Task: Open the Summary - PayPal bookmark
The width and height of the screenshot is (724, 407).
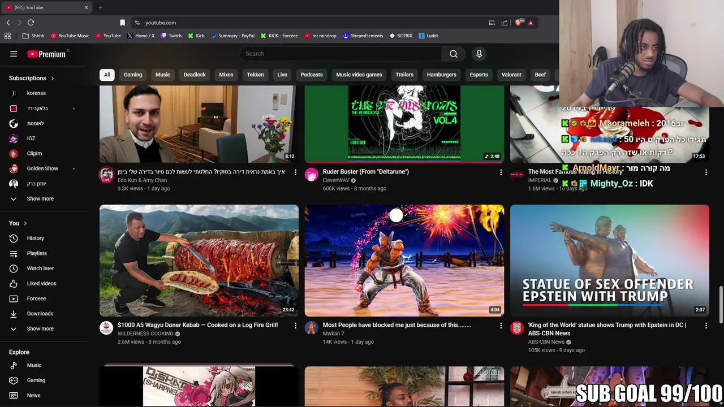Action: pos(232,36)
